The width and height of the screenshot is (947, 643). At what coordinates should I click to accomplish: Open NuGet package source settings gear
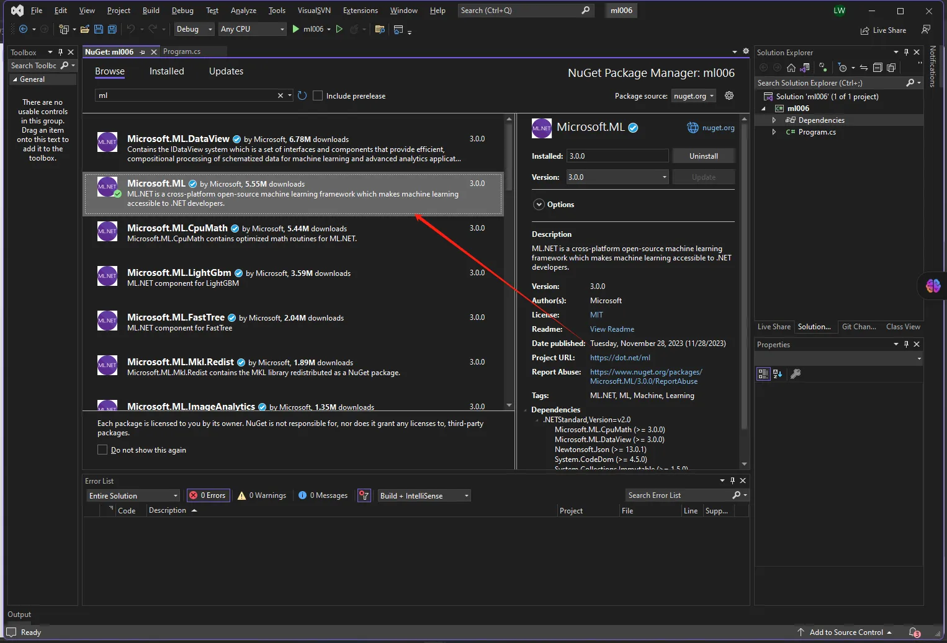point(729,95)
